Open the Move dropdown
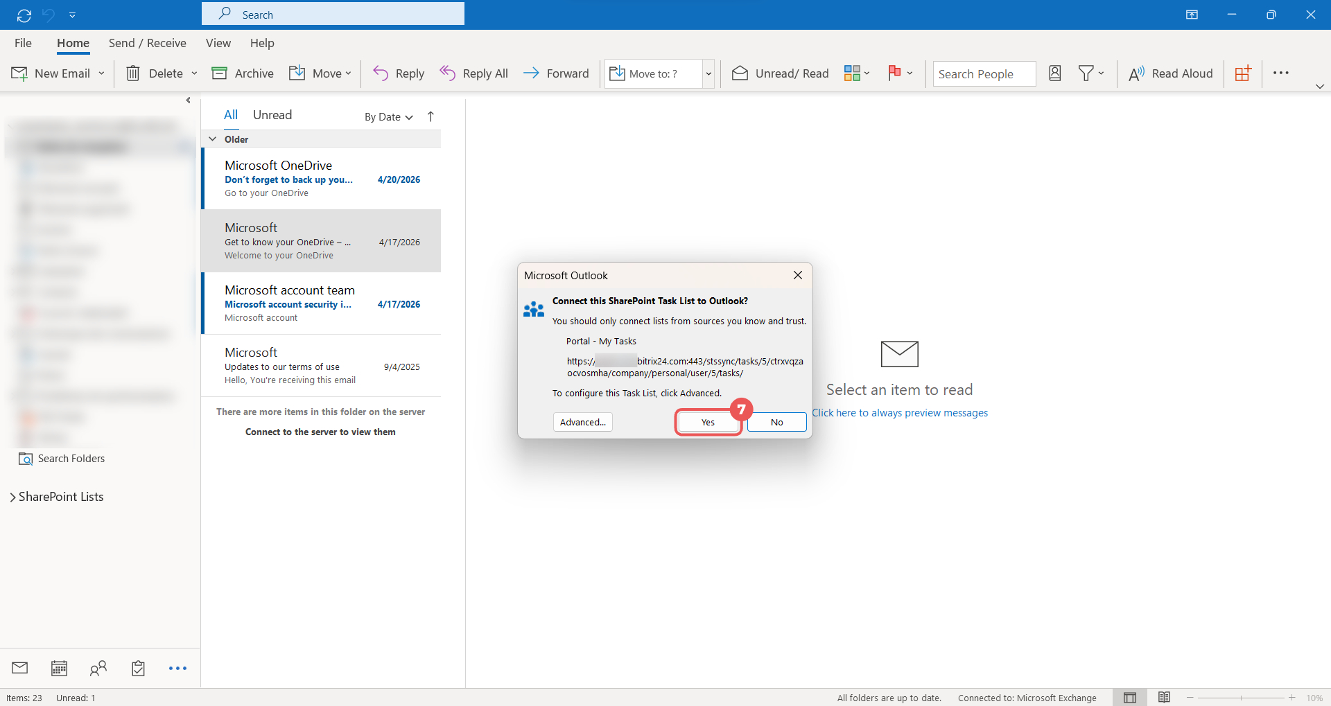 [320, 73]
